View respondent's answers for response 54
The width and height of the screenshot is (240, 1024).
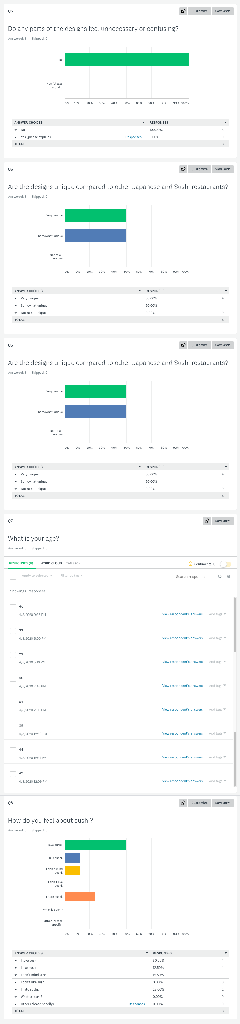point(182,710)
